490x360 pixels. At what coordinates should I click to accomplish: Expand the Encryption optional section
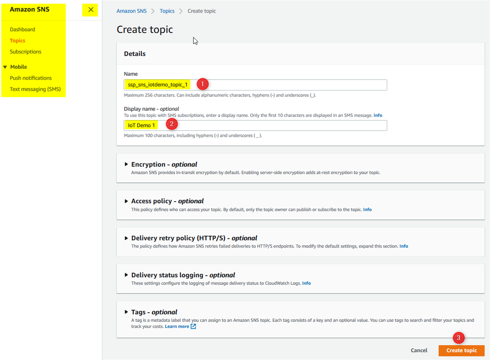126,164
